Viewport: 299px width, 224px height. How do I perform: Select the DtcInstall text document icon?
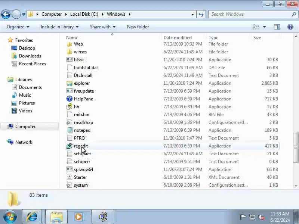(70, 75)
